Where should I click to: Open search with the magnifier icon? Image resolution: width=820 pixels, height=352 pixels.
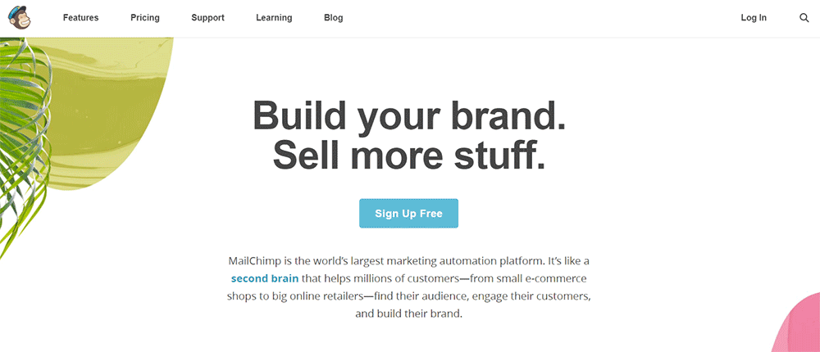pyautogui.click(x=804, y=18)
